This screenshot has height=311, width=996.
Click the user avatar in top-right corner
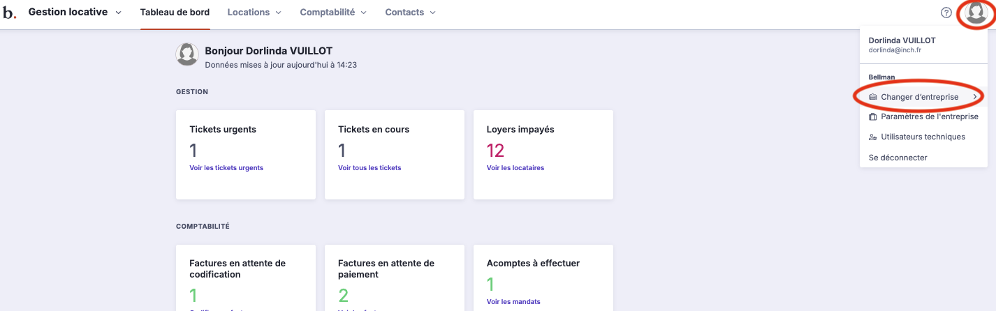tap(976, 13)
